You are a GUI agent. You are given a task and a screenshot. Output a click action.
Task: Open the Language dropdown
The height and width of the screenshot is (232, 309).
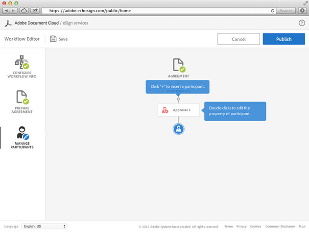pos(44,226)
